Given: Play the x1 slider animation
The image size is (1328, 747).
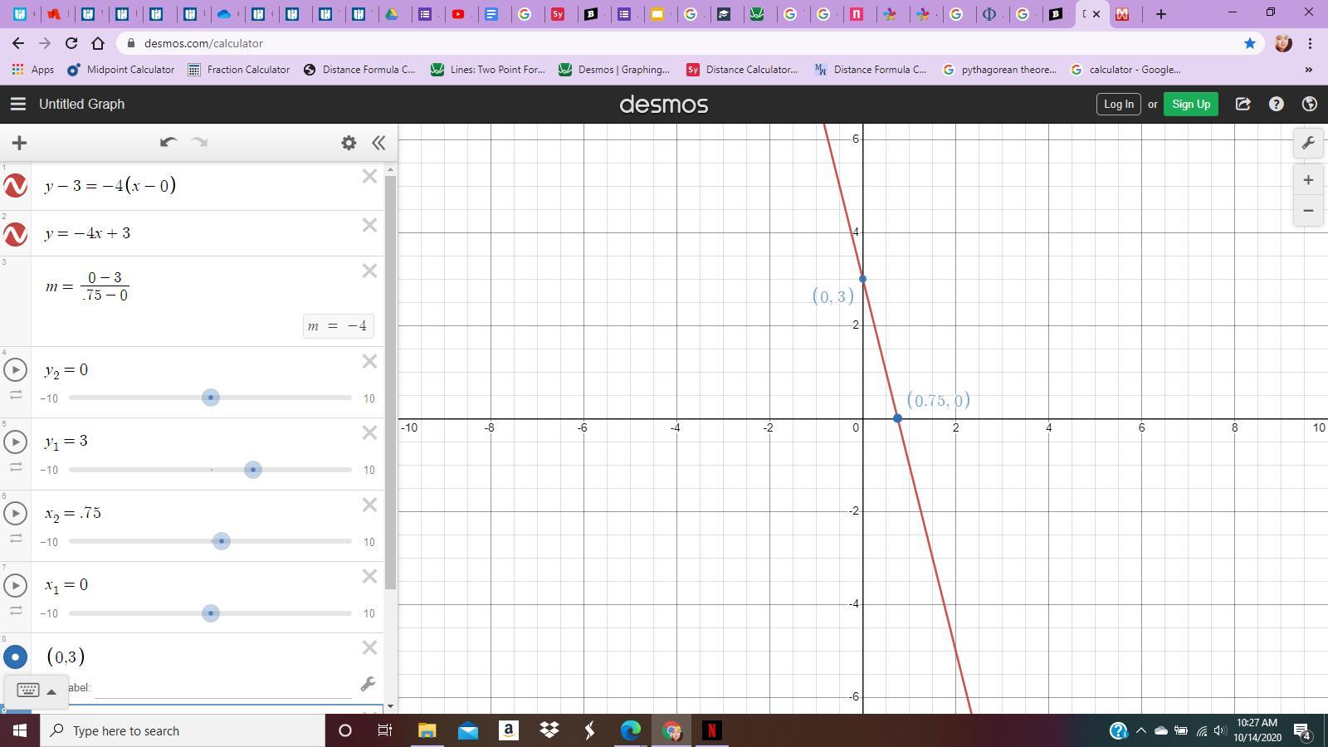Looking at the screenshot, I should [x=15, y=585].
